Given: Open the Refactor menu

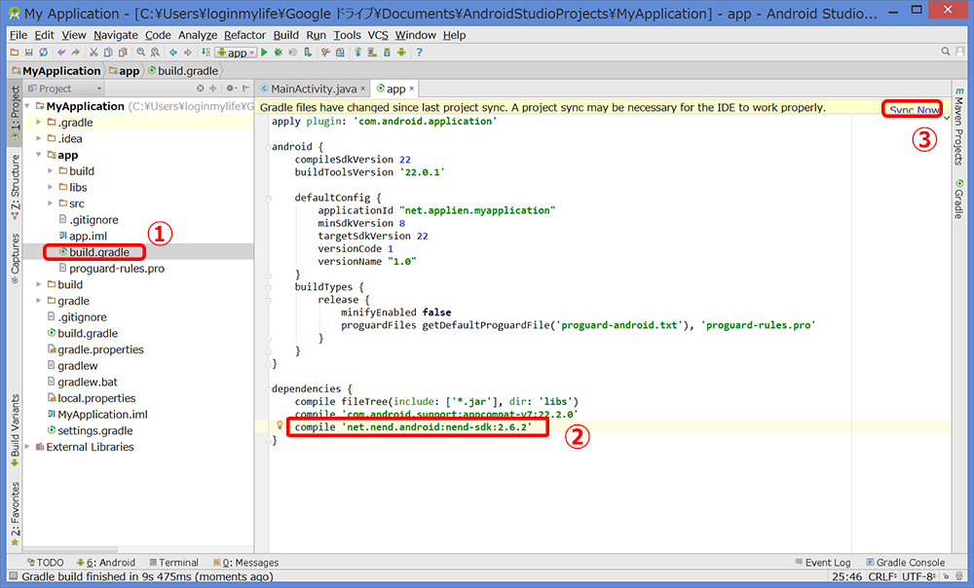Looking at the screenshot, I should [x=244, y=35].
